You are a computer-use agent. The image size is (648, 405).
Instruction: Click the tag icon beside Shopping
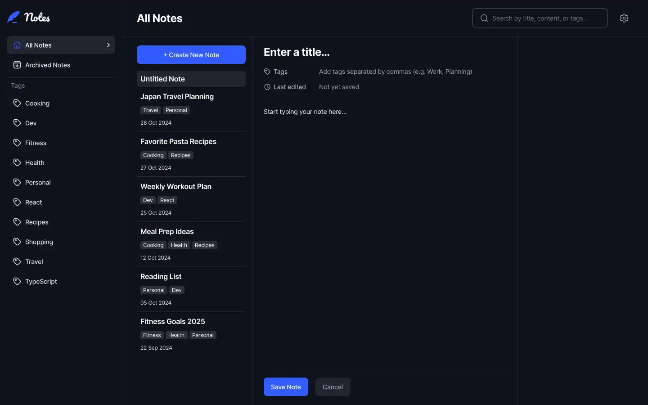click(17, 242)
